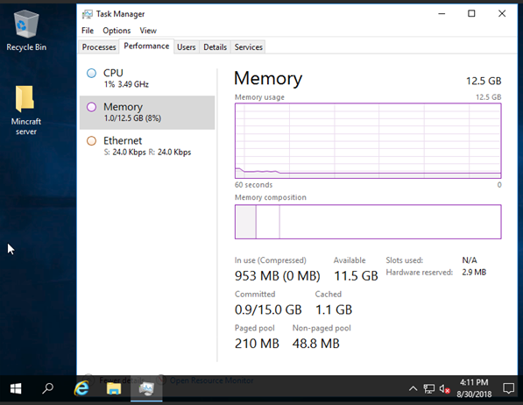Open the Recycle Bin desktop icon
523x405 pixels.
click(26, 31)
